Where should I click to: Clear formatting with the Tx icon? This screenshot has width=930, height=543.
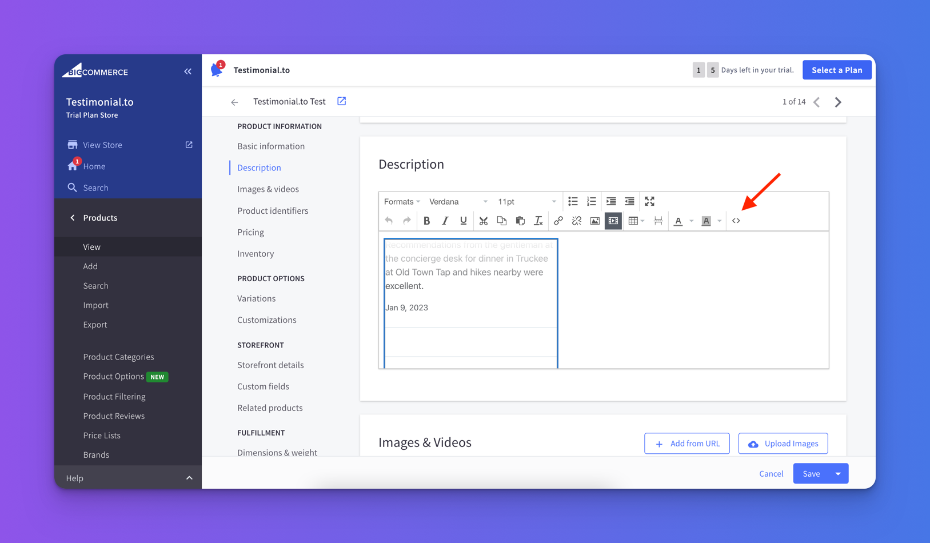[x=538, y=221]
